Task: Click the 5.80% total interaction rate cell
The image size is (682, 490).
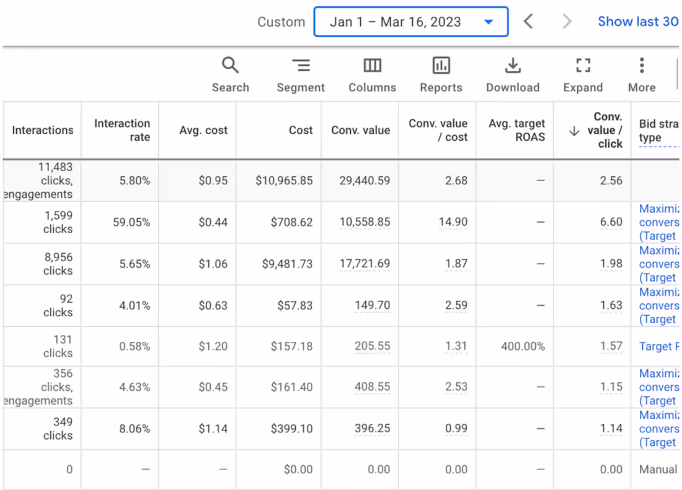Action: [135, 180]
